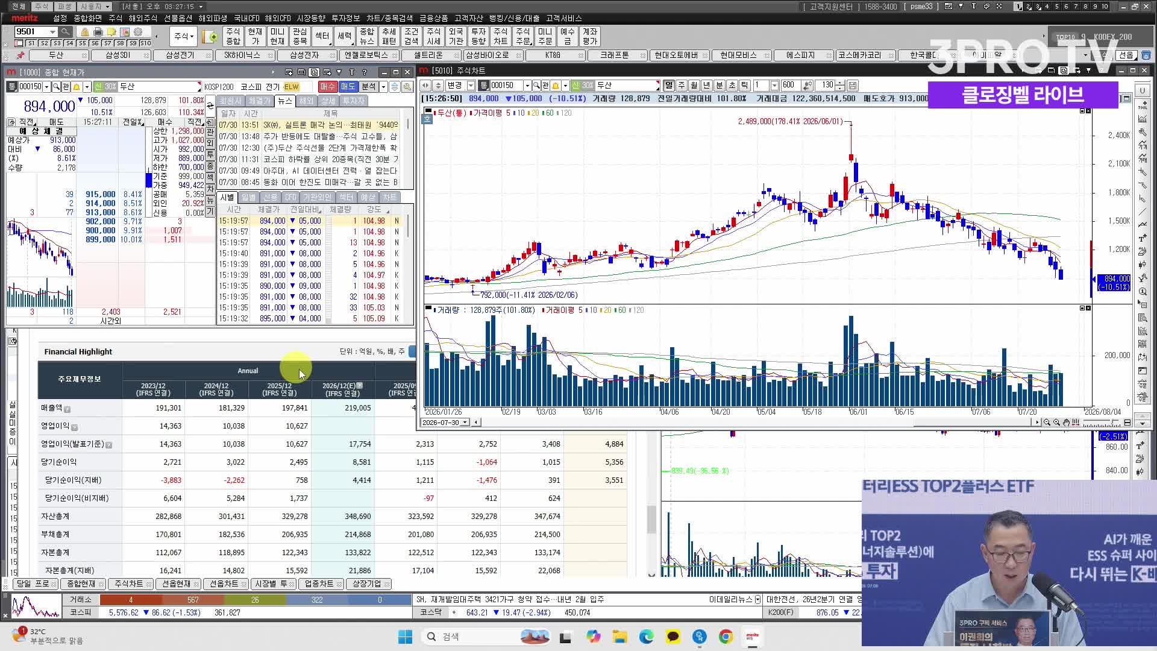Open the chart date dropdown 2026-07-30

tap(464, 423)
